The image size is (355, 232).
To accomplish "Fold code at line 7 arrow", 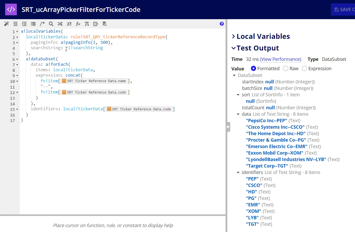I will pyautogui.click(x=17, y=65).
